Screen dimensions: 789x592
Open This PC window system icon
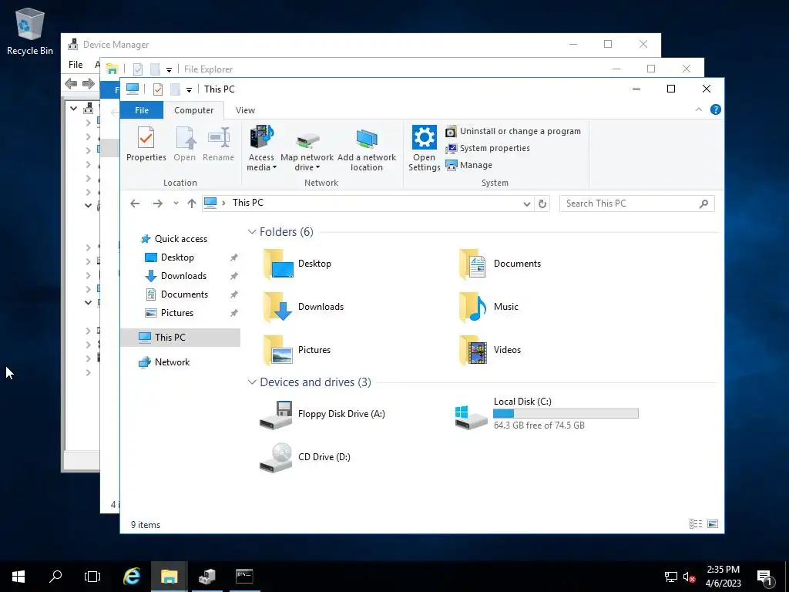click(x=133, y=89)
